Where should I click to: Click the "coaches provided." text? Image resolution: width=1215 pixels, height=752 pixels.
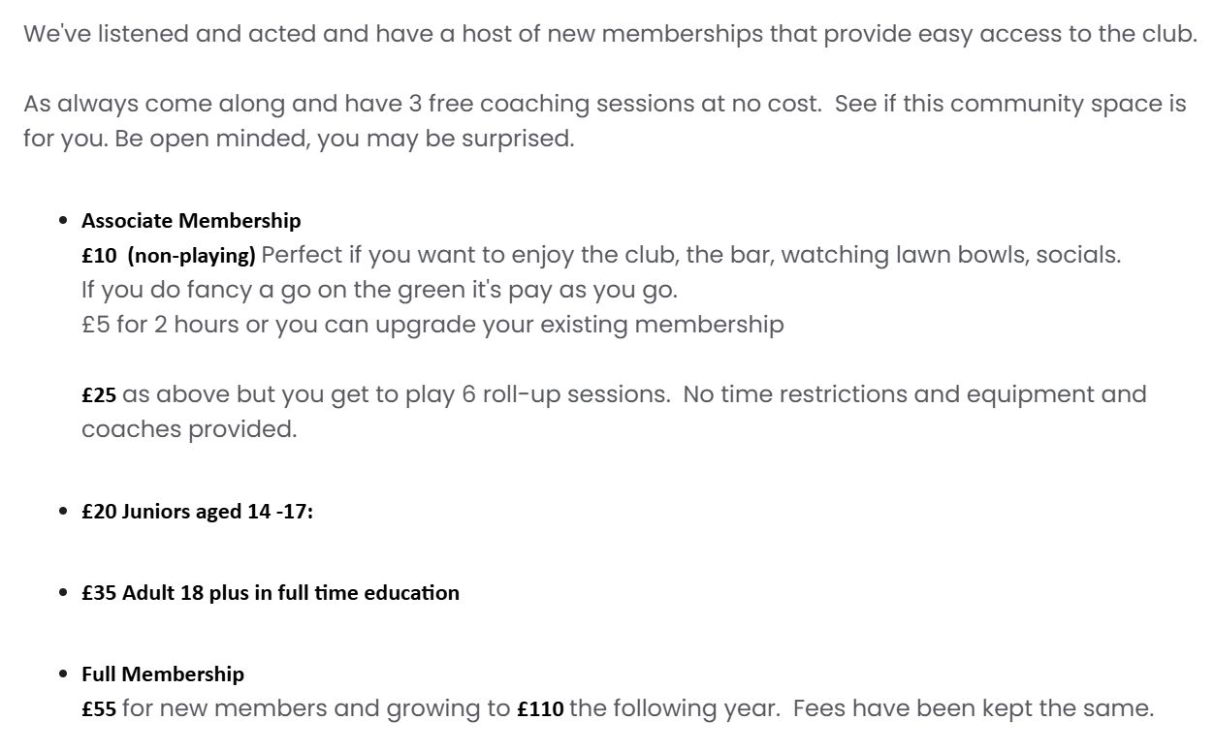click(x=189, y=429)
